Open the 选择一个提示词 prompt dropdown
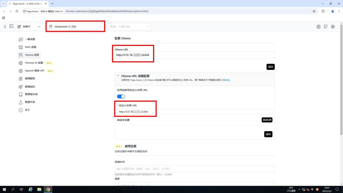Image resolution: width=343 pixels, height=193 pixels. click(129, 27)
